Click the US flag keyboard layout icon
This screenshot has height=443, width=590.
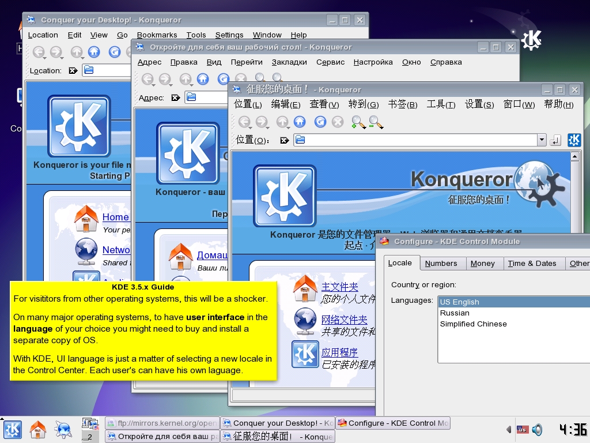tap(523, 430)
